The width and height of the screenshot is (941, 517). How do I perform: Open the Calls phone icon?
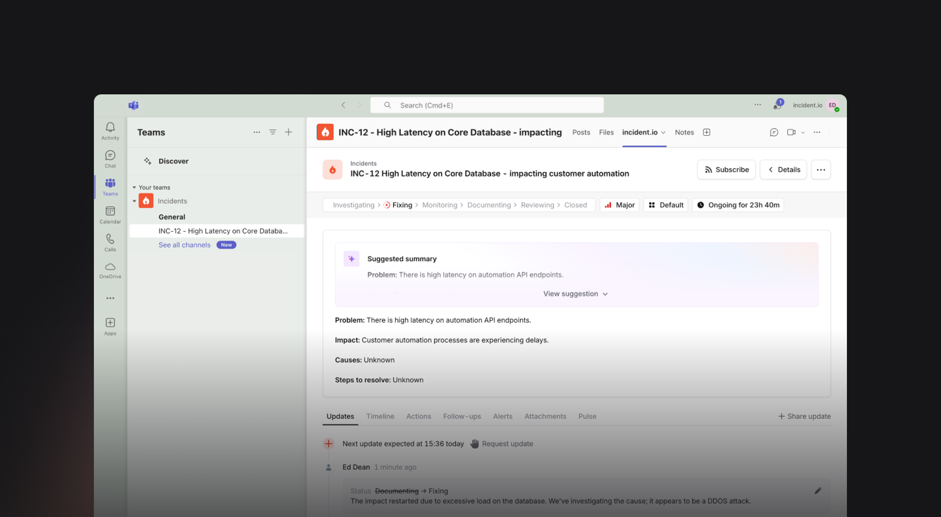click(x=110, y=239)
